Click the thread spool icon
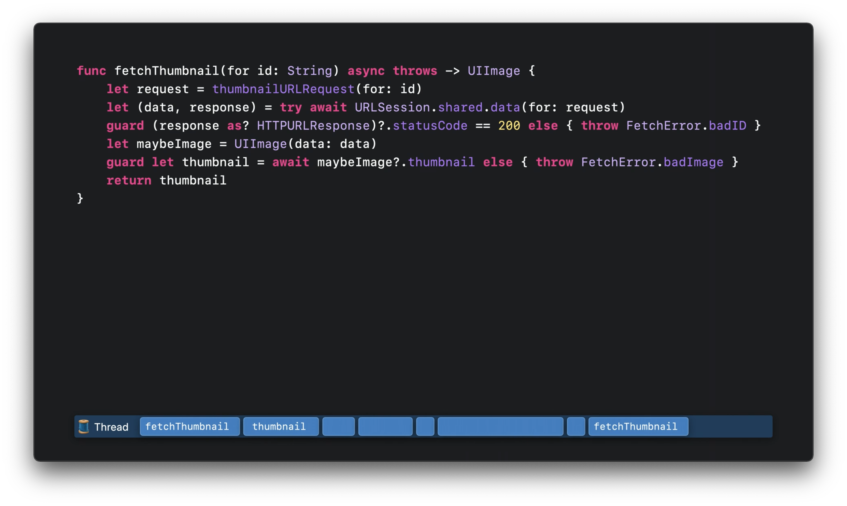Image resolution: width=847 pixels, height=506 pixels. pyautogui.click(x=84, y=427)
